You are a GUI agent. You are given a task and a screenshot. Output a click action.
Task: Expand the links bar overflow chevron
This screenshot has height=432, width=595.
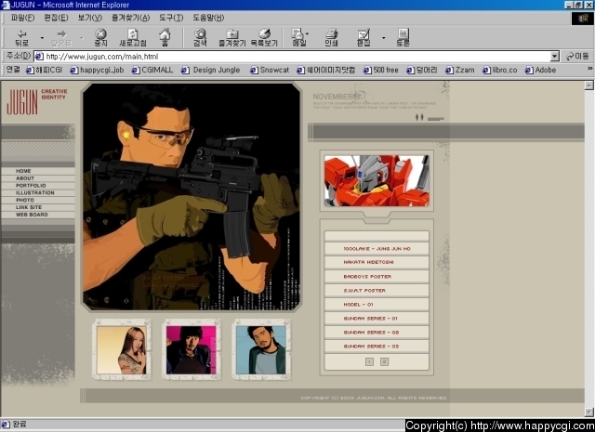pyautogui.click(x=589, y=69)
